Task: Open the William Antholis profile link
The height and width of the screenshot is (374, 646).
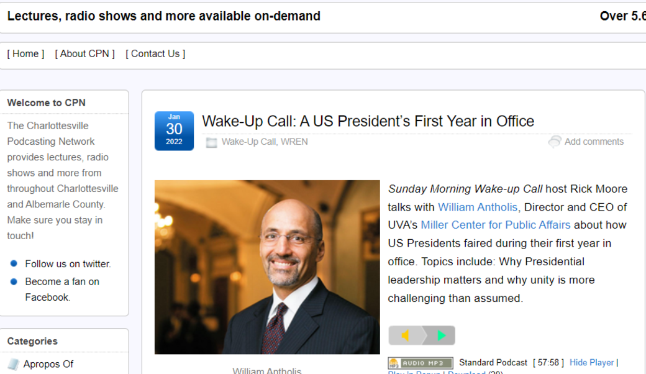Action: click(478, 207)
